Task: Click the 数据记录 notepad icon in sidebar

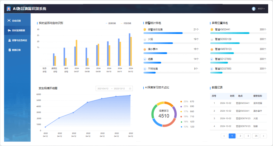Action: click(10, 50)
